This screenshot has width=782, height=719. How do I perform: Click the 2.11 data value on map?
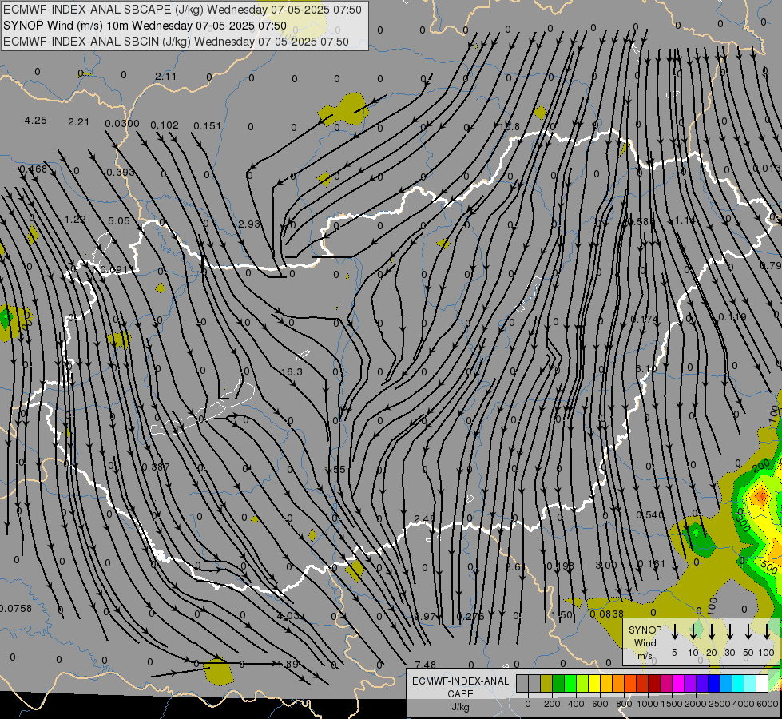[165, 77]
